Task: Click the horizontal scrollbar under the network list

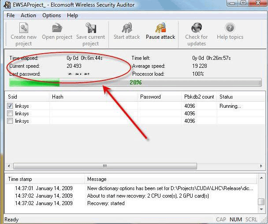Action: coord(105,166)
